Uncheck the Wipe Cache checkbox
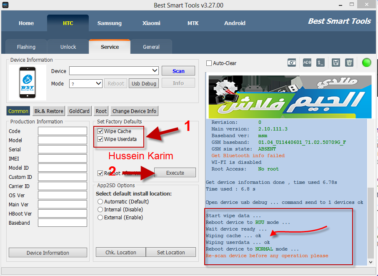Screen dimensions: 378x276 click(x=100, y=131)
